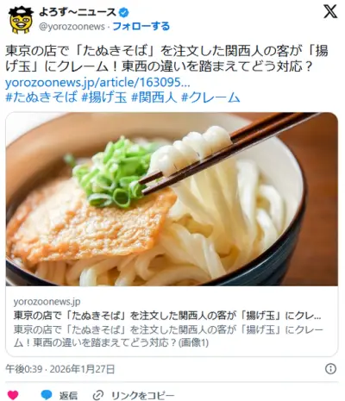Open the @yorozoonews handle
Viewport: 345px width, 401px height.
point(72,27)
